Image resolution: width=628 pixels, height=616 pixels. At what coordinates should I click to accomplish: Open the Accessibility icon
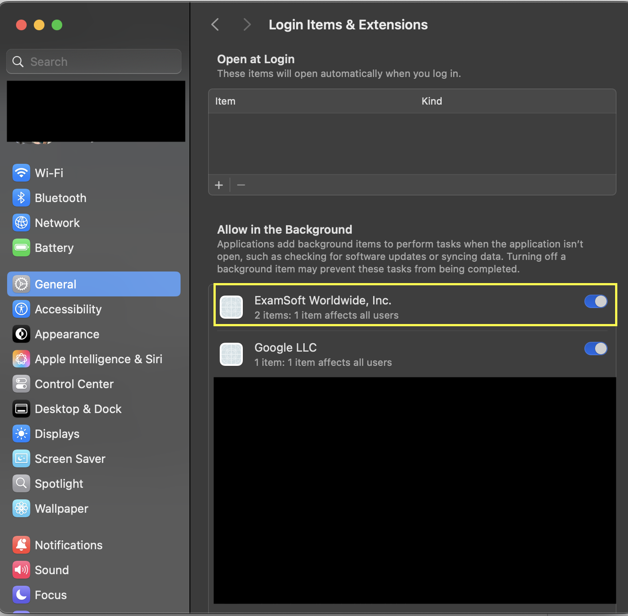click(x=21, y=309)
